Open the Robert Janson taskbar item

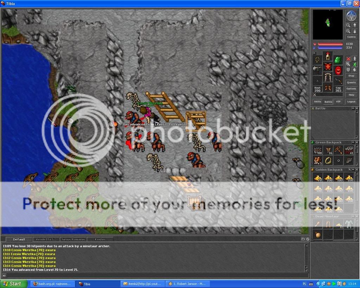coord(187,284)
